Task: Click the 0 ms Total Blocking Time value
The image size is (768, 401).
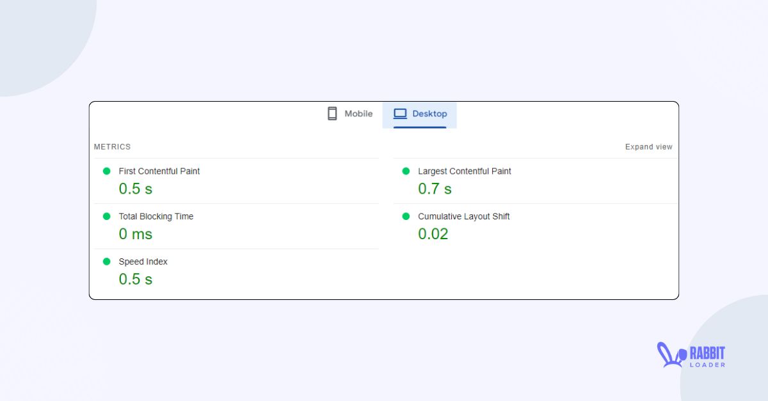Action: (x=136, y=233)
